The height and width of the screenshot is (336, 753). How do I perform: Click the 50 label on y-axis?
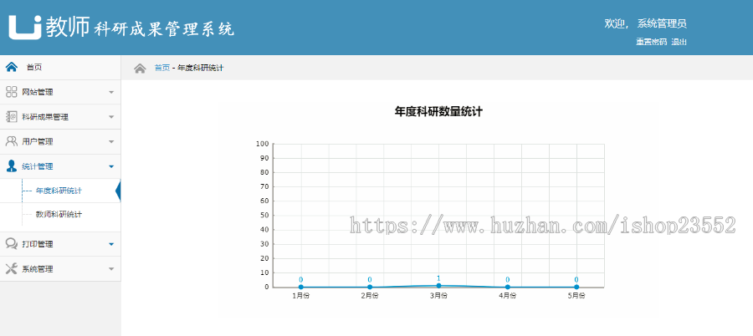click(264, 216)
